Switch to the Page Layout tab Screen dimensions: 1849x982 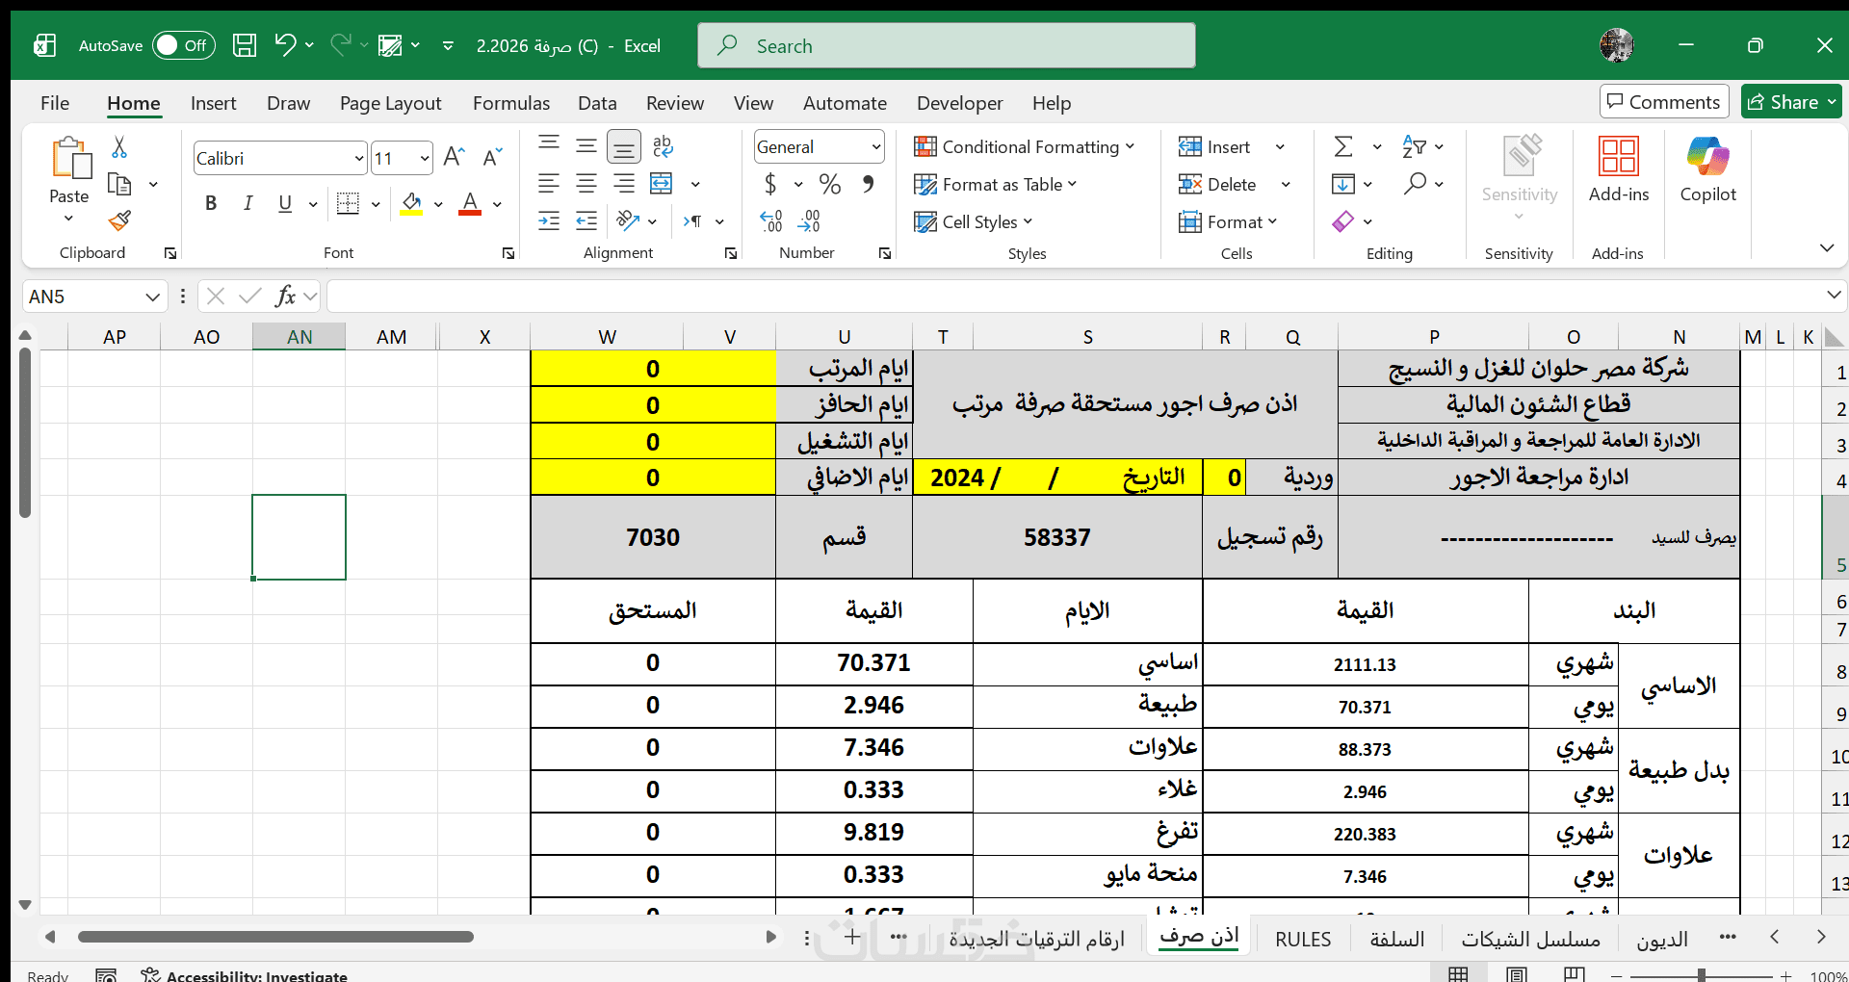(390, 103)
